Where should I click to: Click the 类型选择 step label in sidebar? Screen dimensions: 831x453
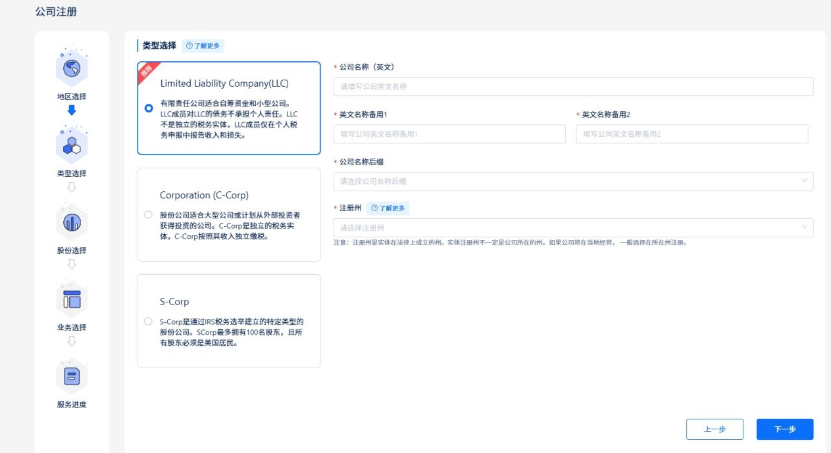72,174
